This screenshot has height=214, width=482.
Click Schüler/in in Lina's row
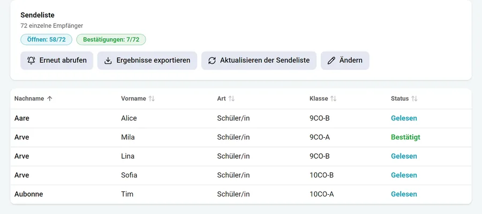click(x=234, y=157)
